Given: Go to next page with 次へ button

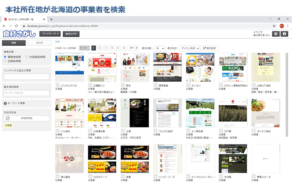Looking at the screenshot, I should [133, 48].
